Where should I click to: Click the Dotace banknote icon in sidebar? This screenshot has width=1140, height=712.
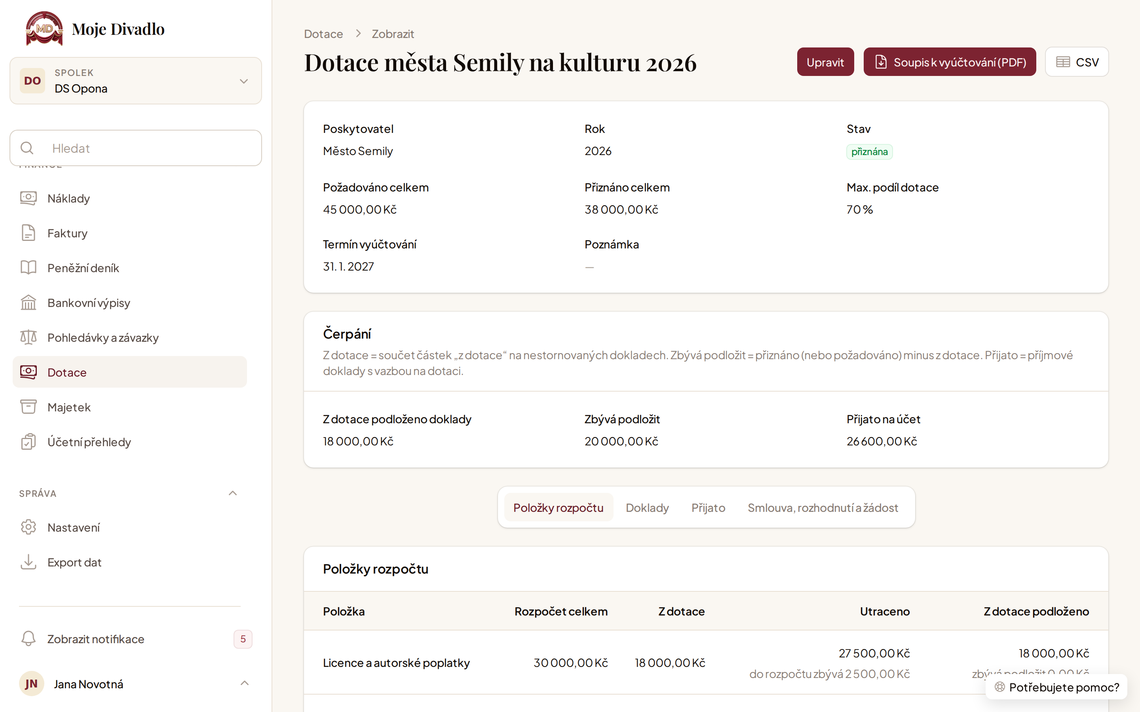(x=28, y=373)
